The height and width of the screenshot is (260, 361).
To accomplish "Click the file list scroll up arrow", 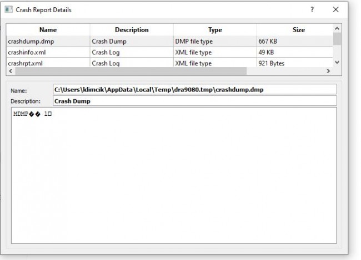I will click(x=337, y=28).
